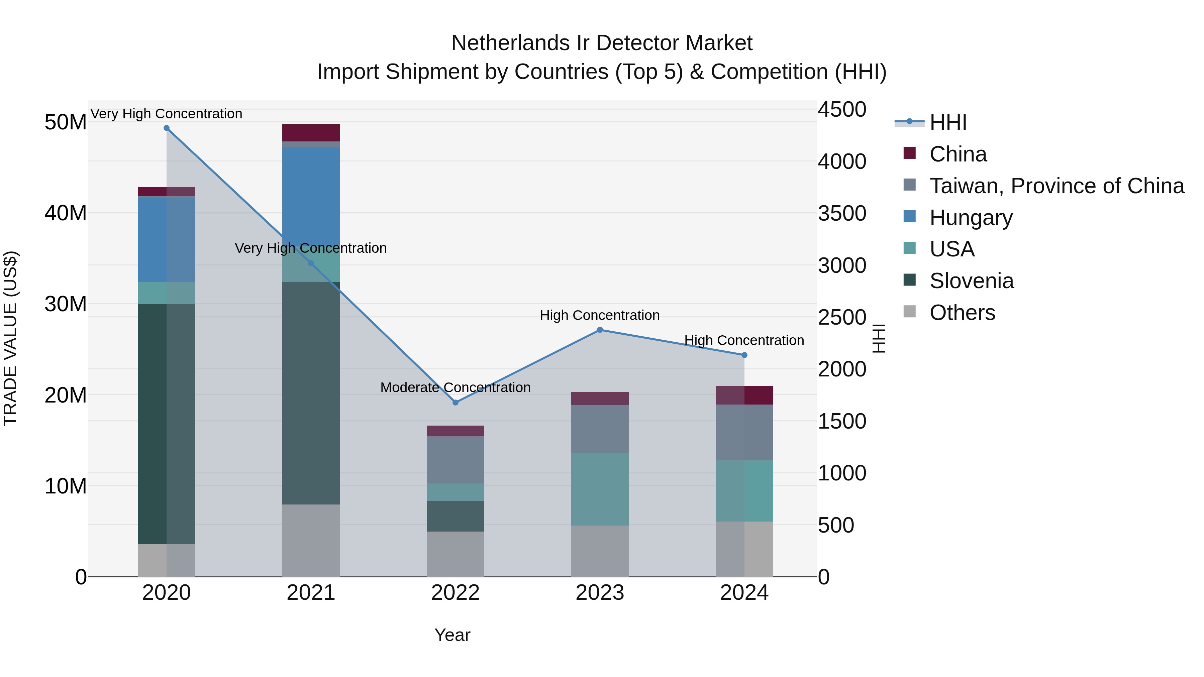Image resolution: width=1204 pixels, height=677 pixels.
Task: Click the Taiwan, Province of China legend label
Action: (1057, 186)
